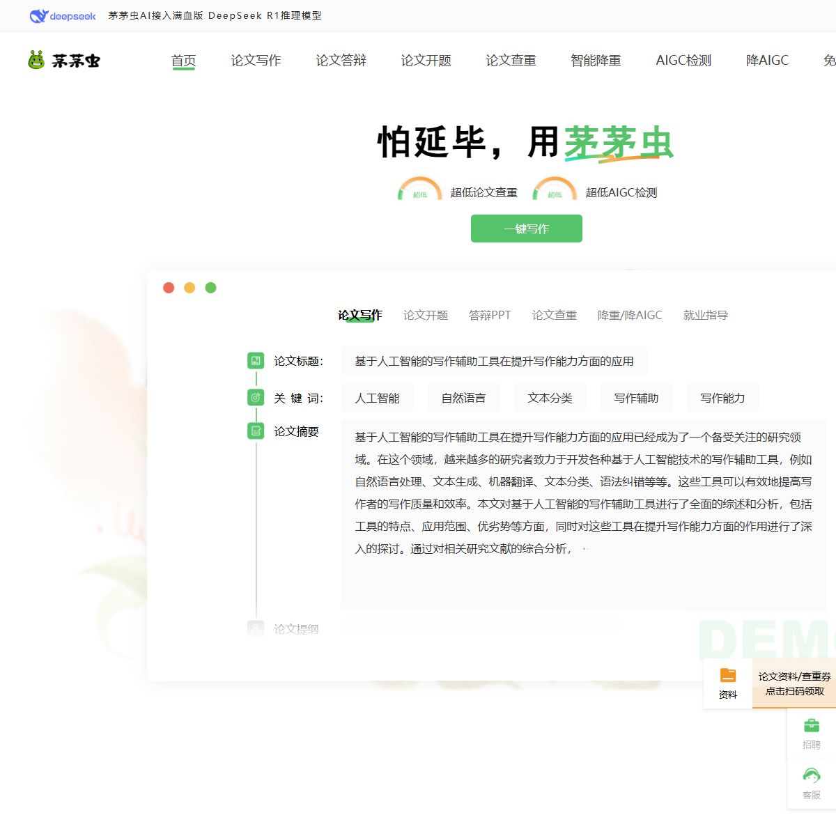836x836 pixels.
Task: Click the yellow window dot
Action: tap(189, 288)
